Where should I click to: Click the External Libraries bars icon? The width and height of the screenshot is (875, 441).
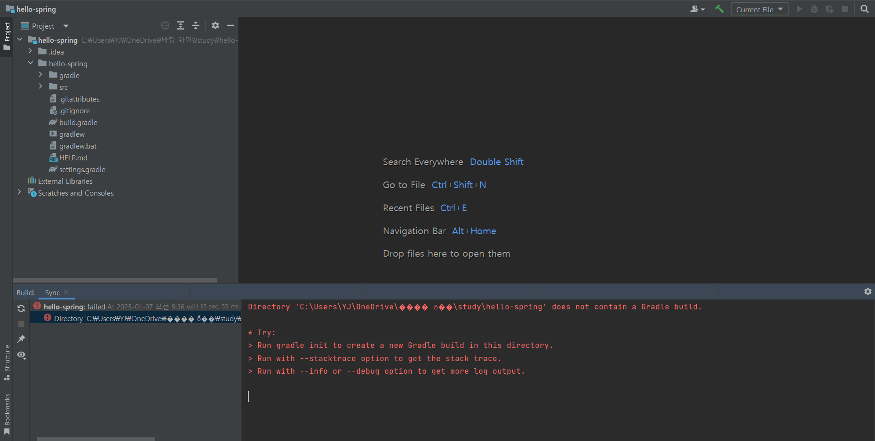(32, 181)
